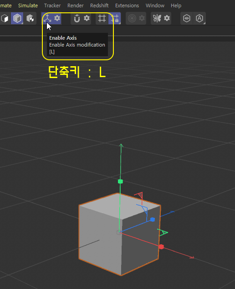Image resolution: width=235 pixels, height=289 pixels.
Task: Open the Extensions menu
Action: [127, 5]
